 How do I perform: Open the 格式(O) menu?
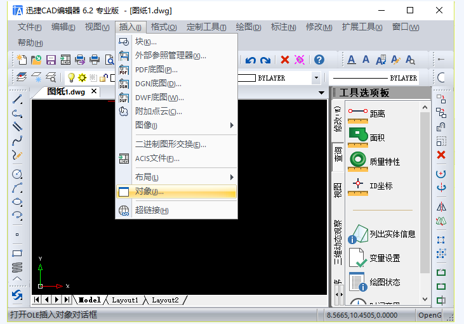point(164,27)
